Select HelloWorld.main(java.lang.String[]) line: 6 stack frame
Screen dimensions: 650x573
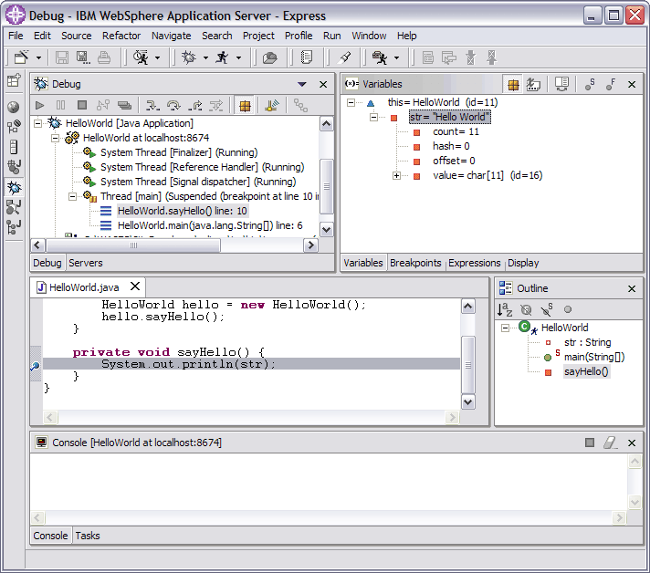tap(210, 225)
